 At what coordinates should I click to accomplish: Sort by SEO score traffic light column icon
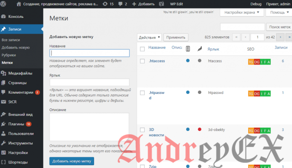[x=188, y=49]
